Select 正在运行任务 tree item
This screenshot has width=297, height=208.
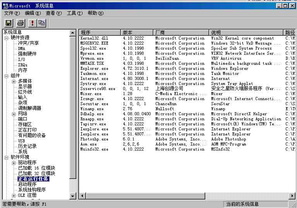(x=34, y=179)
